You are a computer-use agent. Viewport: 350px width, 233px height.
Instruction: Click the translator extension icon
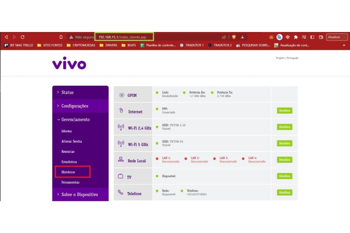tap(280, 37)
